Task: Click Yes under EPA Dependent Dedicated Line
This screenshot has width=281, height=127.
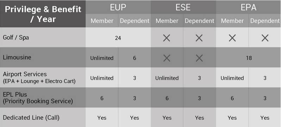Action: pyautogui.click(x=265, y=118)
